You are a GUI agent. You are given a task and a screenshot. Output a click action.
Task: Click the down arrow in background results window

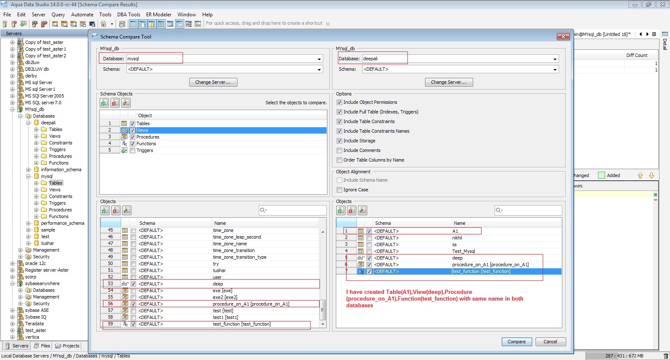[x=652, y=175]
